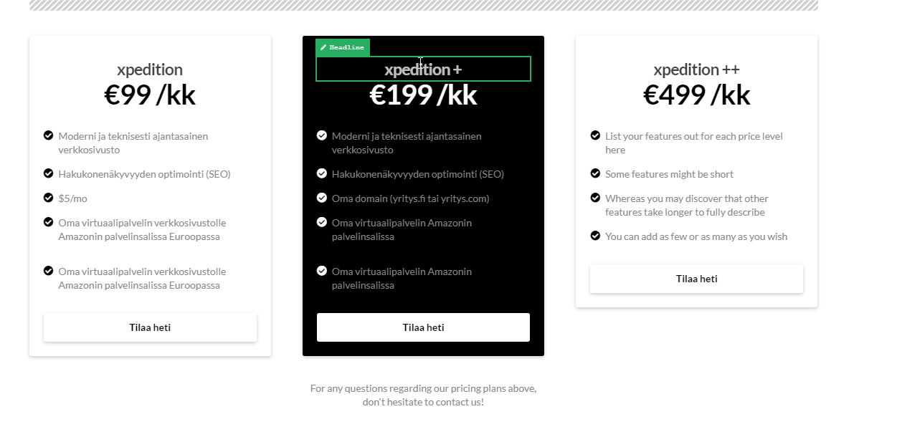Image resolution: width=897 pixels, height=442 pixels.
Task: Click the "xpedition +" headline text field
Action: click(423, 69)
